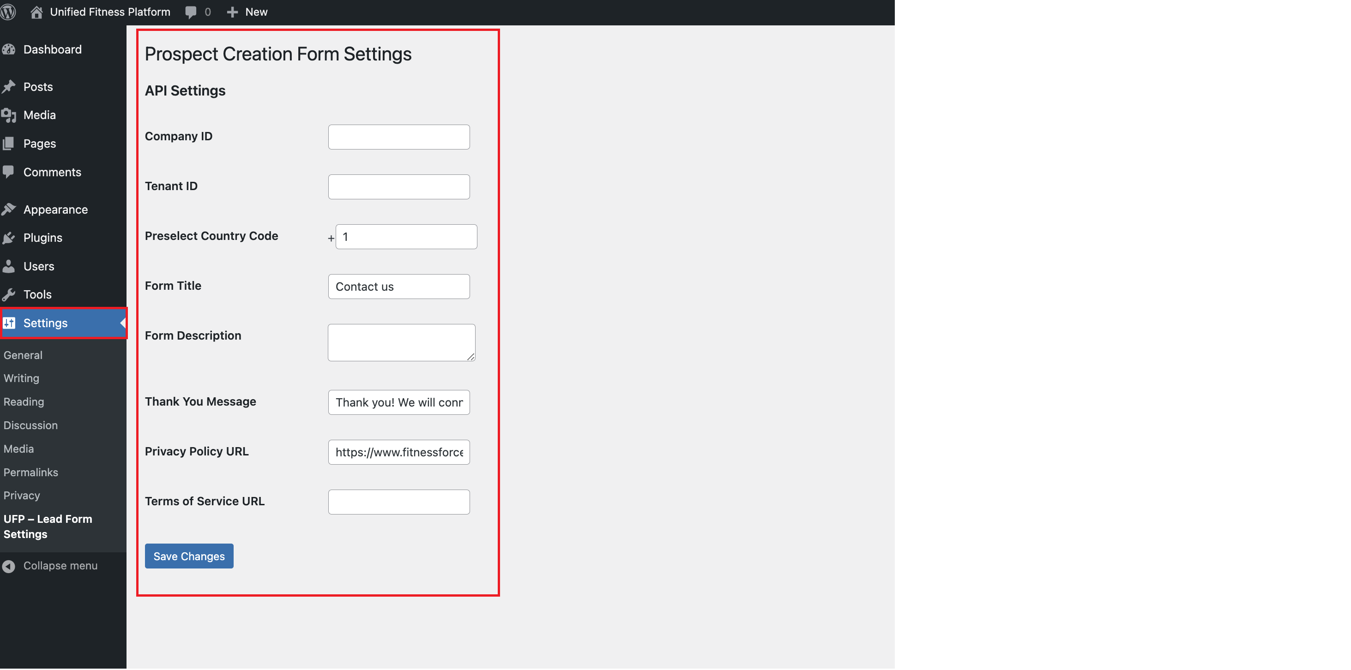
Task: Click the Posts pushpin icon
Action: (9, 86)
